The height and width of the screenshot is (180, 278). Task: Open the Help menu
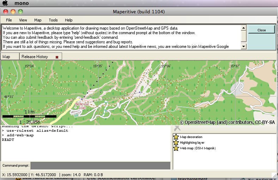[69, 20]
